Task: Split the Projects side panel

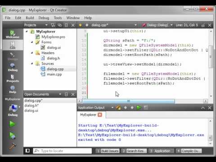Action: 66,25
